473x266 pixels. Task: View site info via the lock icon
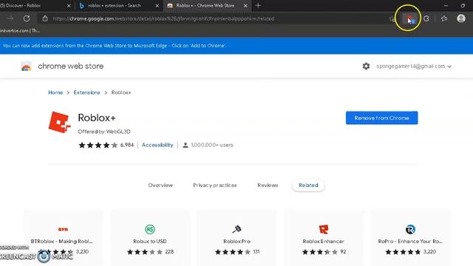pyautogui.click(x=45, y=18)
